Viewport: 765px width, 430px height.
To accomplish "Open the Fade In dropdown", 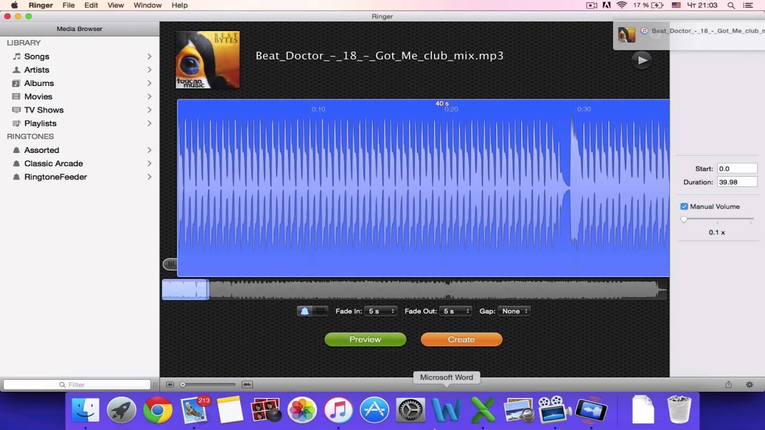I will click(381, 311).
